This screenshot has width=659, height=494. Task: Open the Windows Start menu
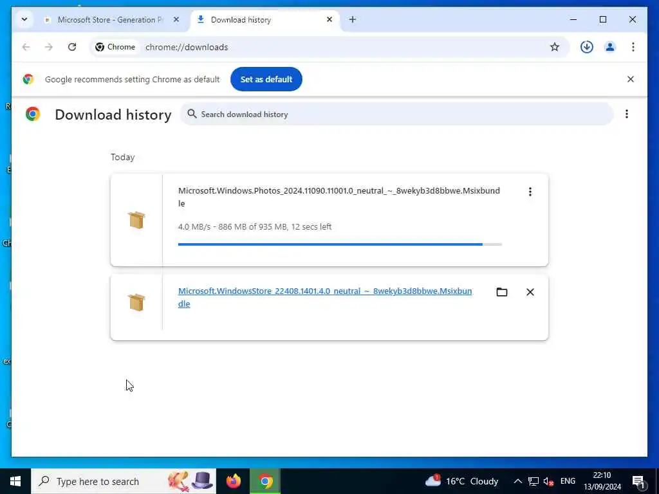point(15,481)
